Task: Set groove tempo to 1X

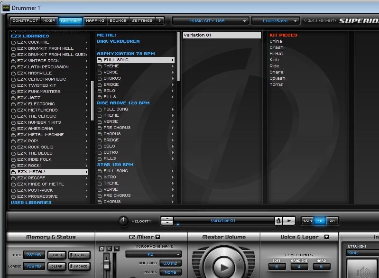Action: click(320, 221)
